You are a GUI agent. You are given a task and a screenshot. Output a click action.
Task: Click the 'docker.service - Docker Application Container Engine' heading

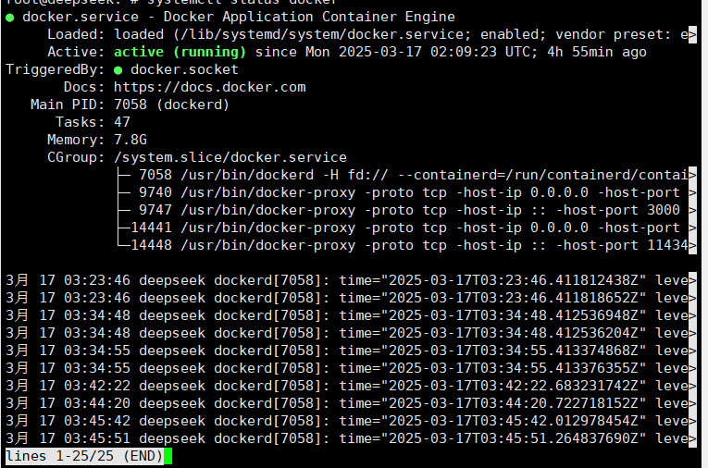tap(239, 18)
